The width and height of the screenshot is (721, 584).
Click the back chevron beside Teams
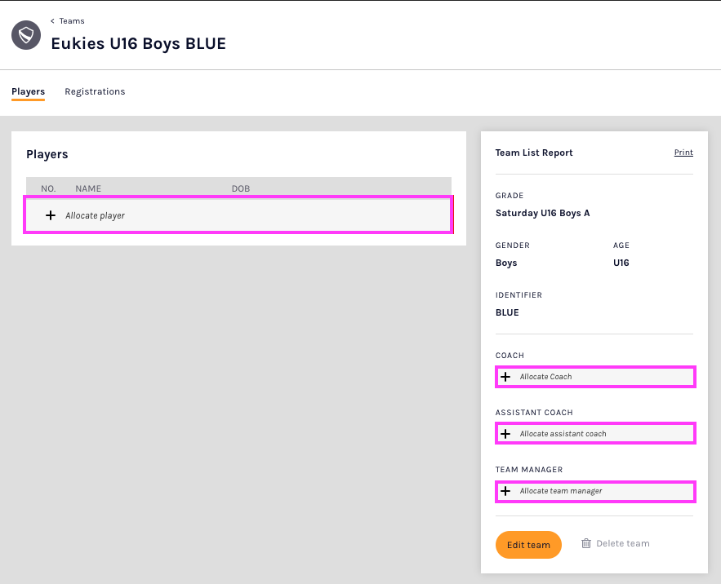(x=53, y=21)
